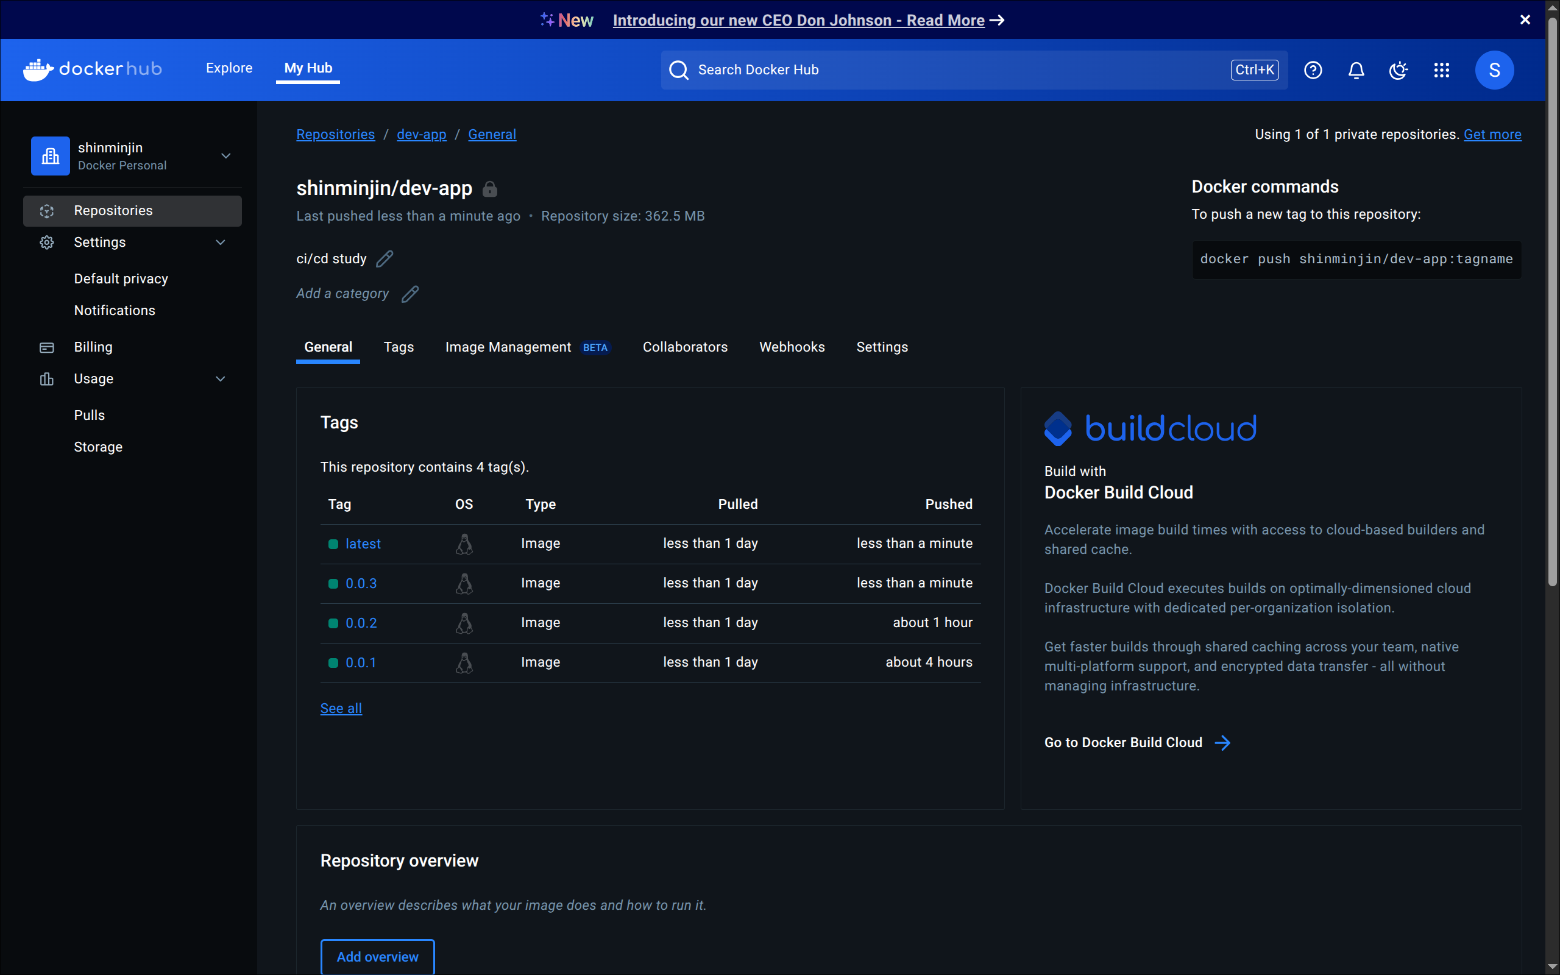The image size is (1560, 975).
Task: Click the Add a category pencil icon
Action: tap(410, 294)
